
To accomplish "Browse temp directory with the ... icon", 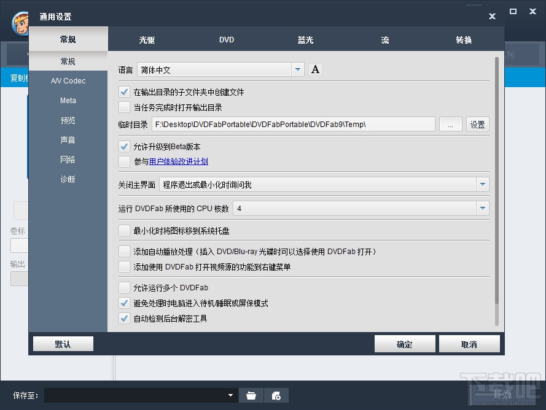I will click(450, 123).
